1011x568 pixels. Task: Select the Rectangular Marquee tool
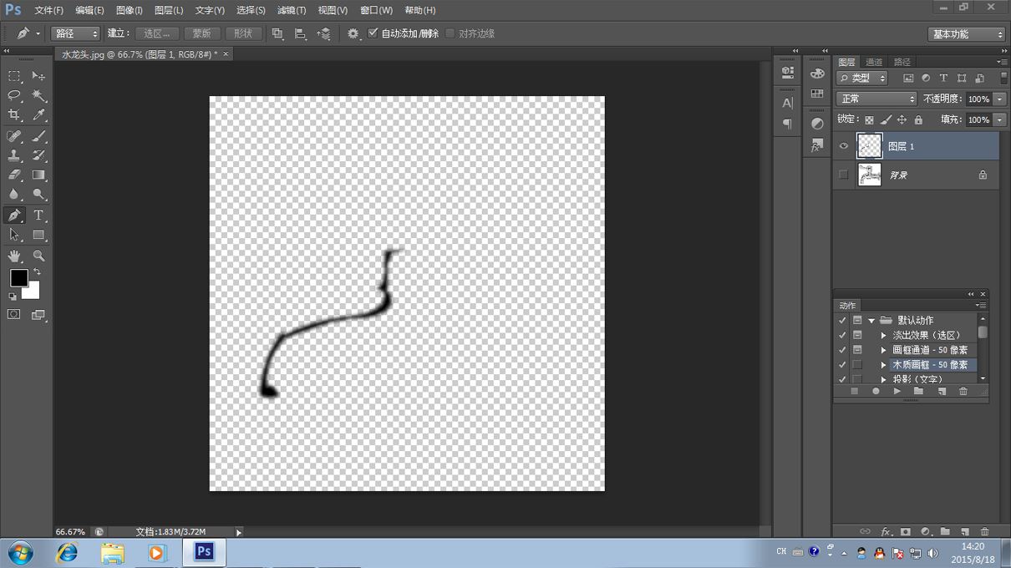pyautogui.click(x=14, y=76)
